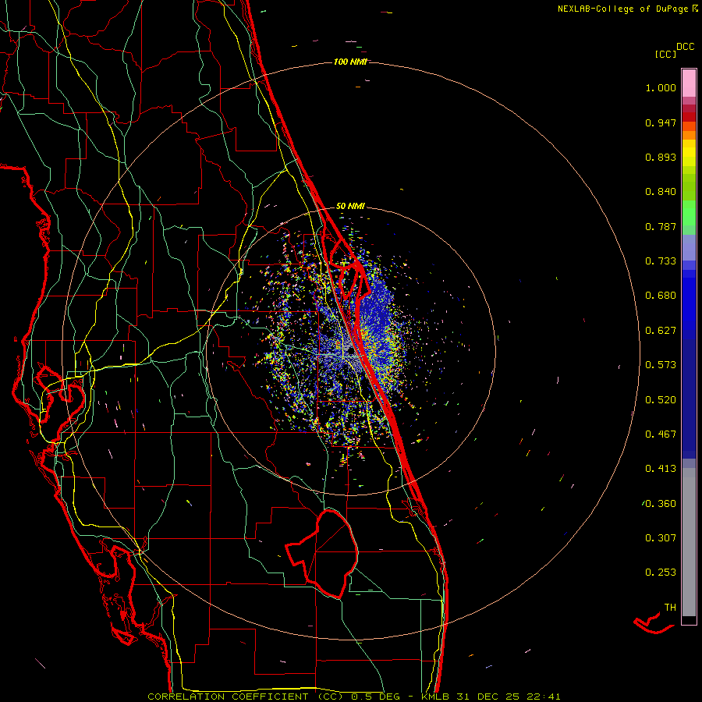Click the pink segment at the color bar top
This screenshot has width=702, height=702.
pos(689,83)
